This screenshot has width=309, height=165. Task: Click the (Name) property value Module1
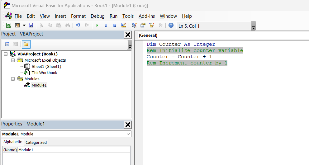click(74, 150)
